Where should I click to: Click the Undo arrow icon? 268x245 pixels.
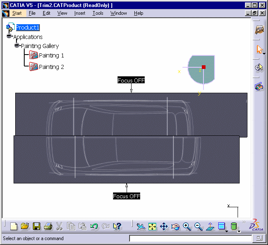tap(94, 227)
